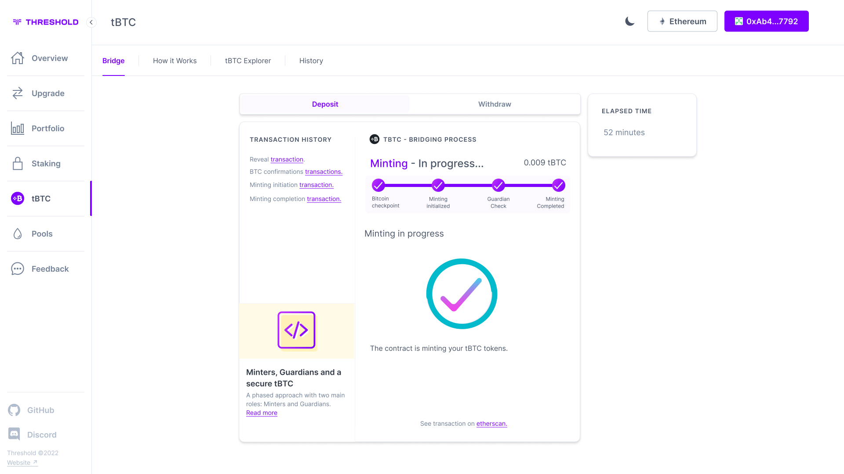Image resolution: width=844 pixels, height=474 pixels.
Task: Click the large teal checkmark circle
Action: click(x=462, y=294)
